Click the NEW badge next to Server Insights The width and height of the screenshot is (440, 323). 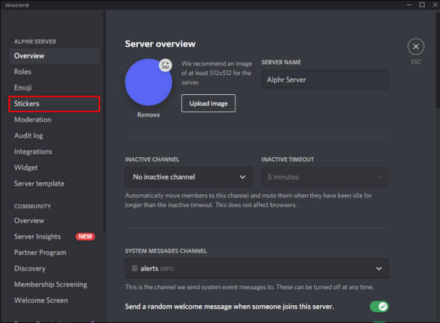(85, 236)
